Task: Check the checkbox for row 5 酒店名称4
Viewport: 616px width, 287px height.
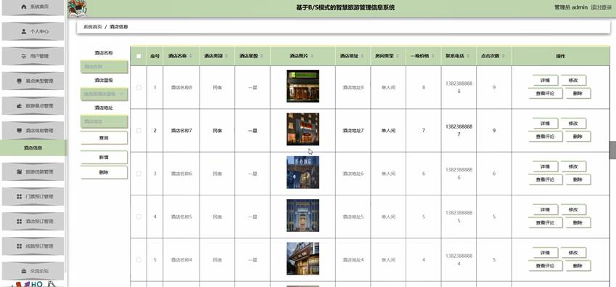Action: [x=139, y=260]
